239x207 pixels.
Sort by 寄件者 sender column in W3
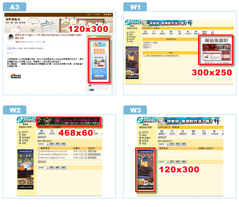coord(164,148)
